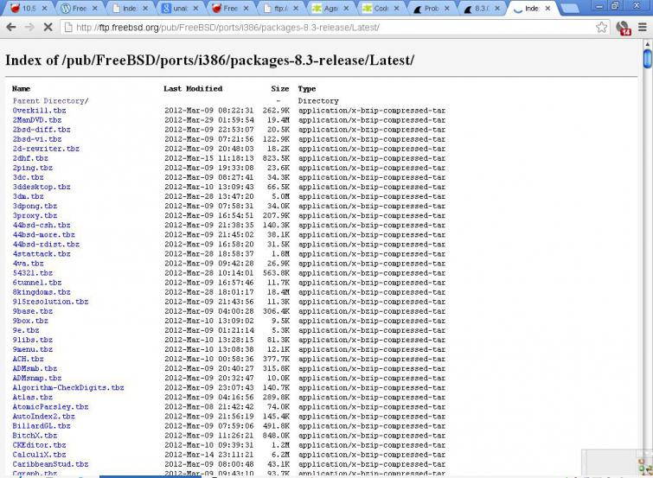Close the '8.3/' tab

coord(497,8)
